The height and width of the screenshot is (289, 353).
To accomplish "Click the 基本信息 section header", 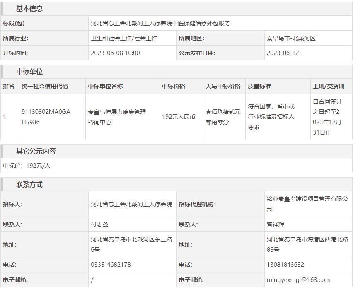I will 29,9.
